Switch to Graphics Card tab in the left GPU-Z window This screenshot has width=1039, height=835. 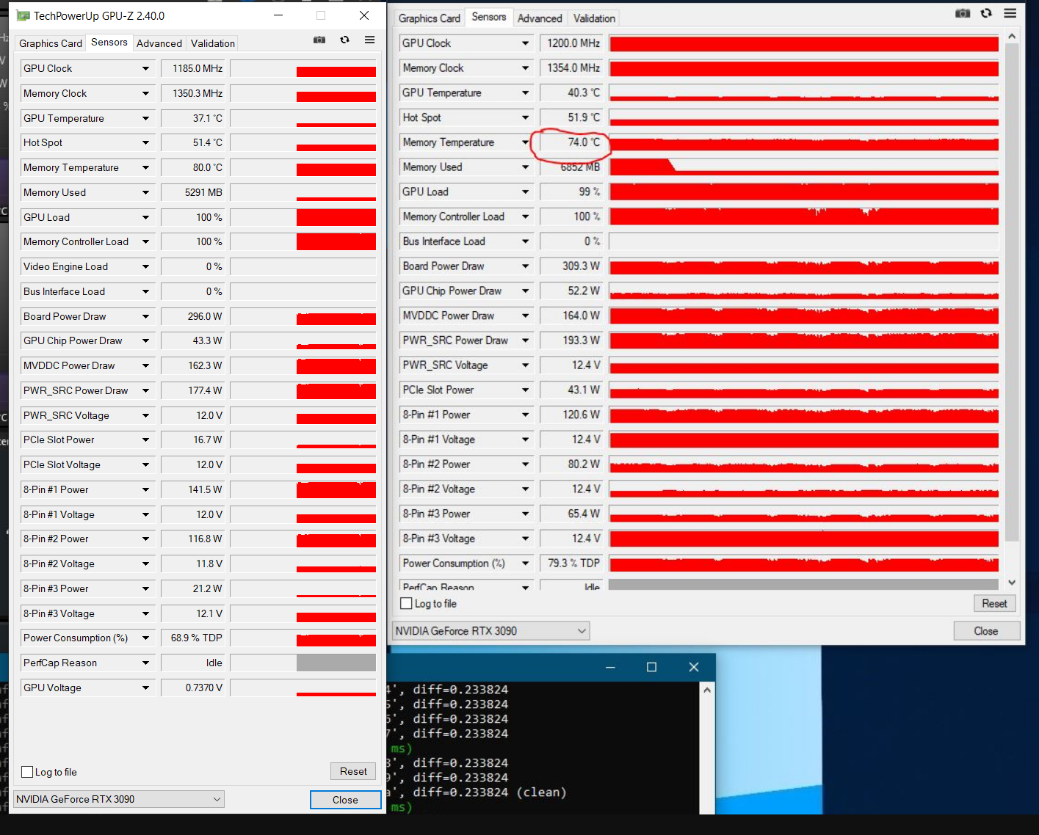click(51, 43)
